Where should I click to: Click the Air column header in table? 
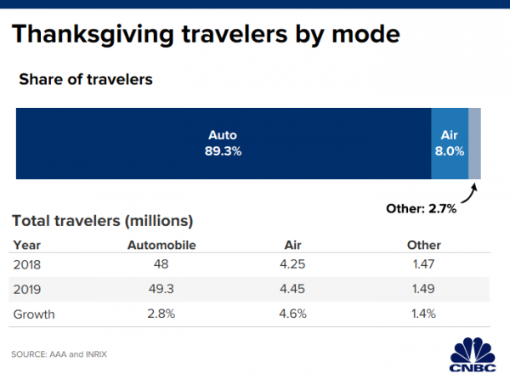tap(293, 245)
